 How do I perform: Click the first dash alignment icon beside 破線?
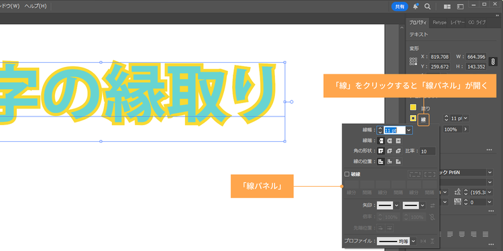pos(414,175)
